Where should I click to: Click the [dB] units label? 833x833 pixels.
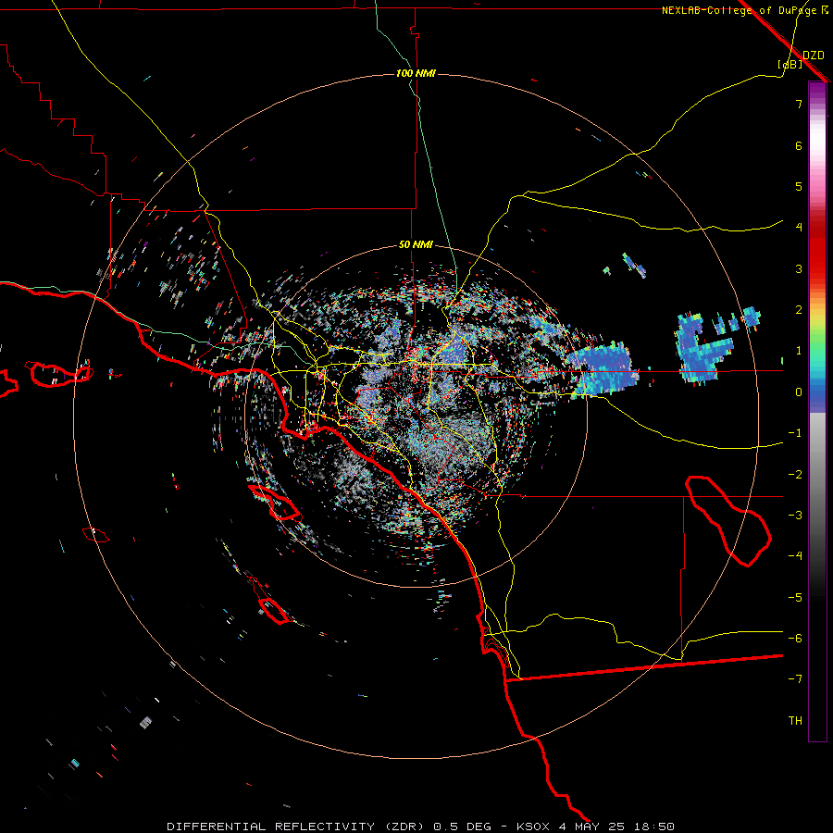coord(789,64)
